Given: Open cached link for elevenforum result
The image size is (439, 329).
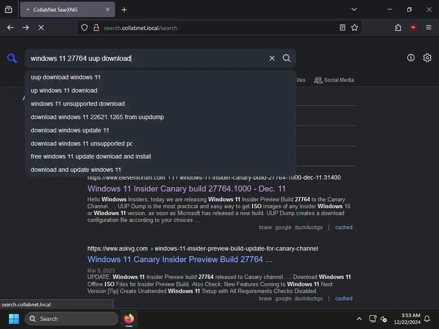Looking at the screenshot, I should coord(344,227).
